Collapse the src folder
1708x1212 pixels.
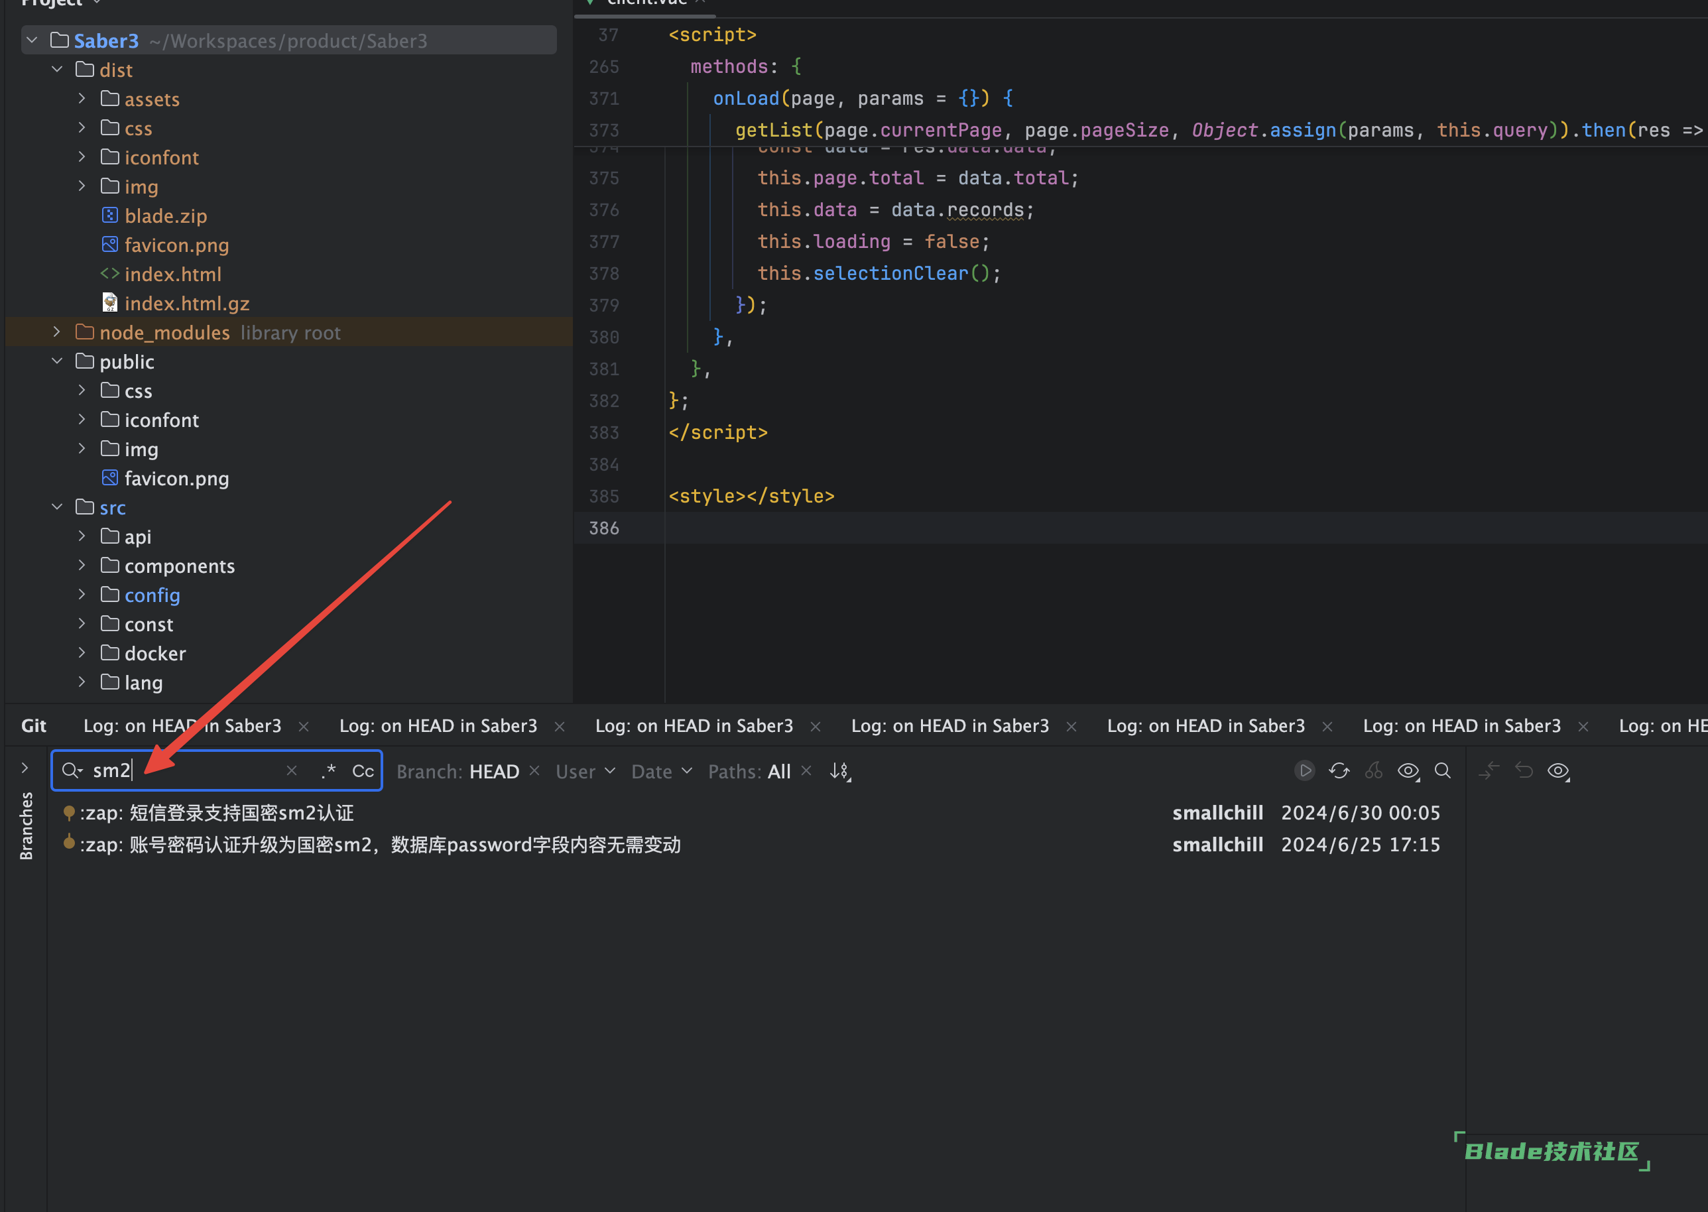pyautogui.click(x=57, y=507)
